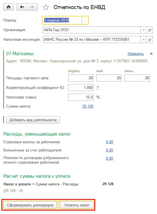The image size is (157, 214).
Task: Add the report to favorites with the star
Action: [46, 7]
